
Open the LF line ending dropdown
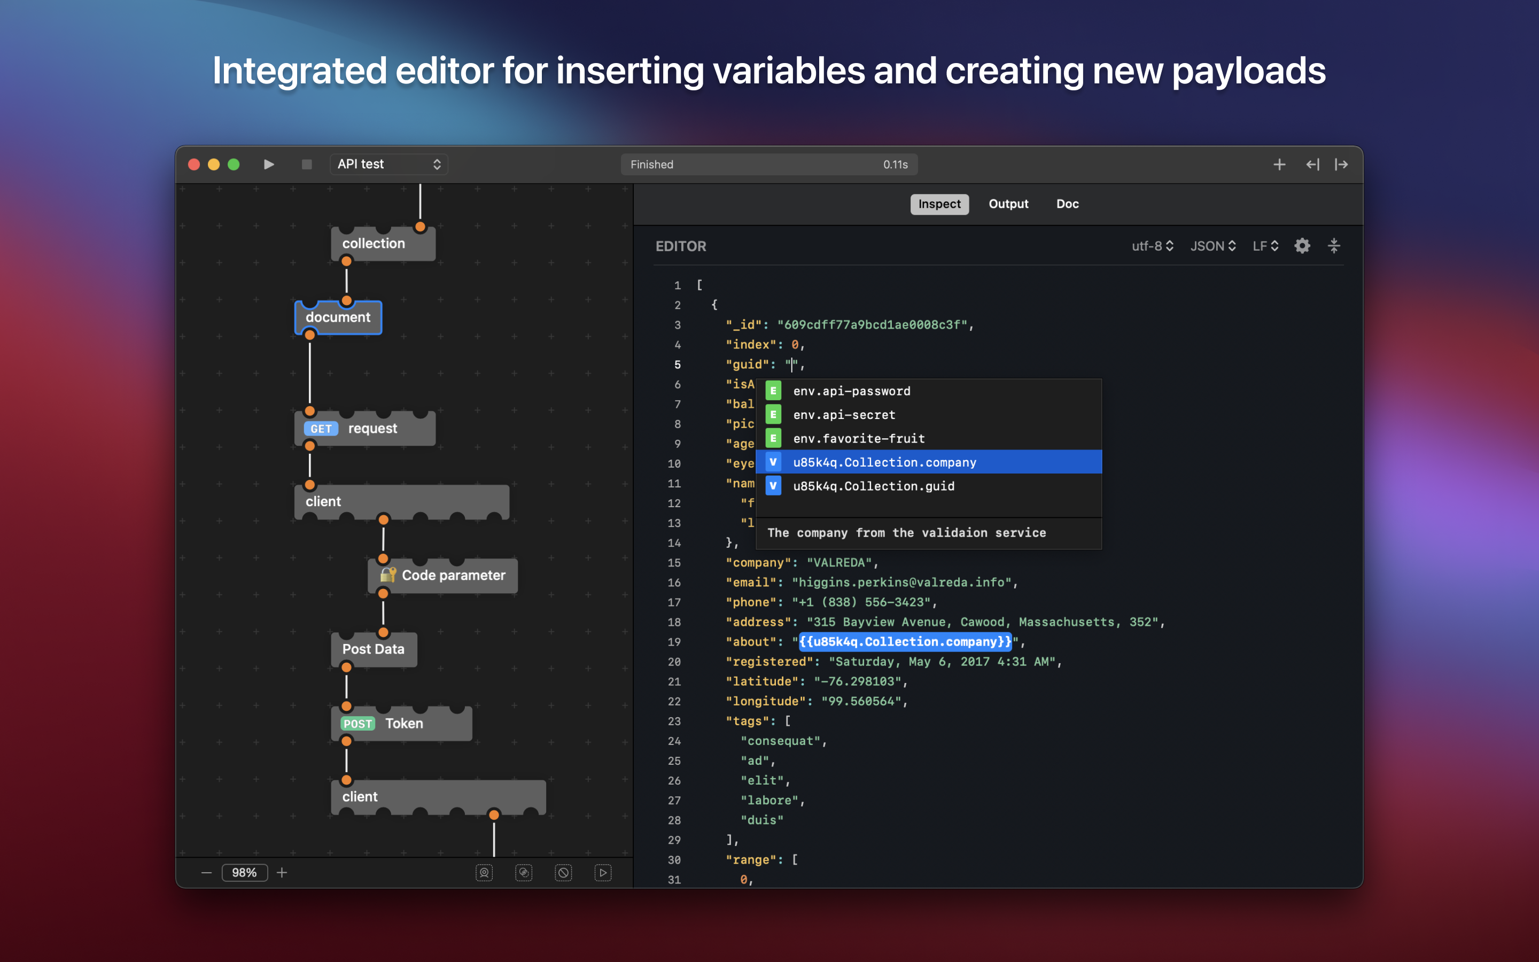(x=1265, y=246)
